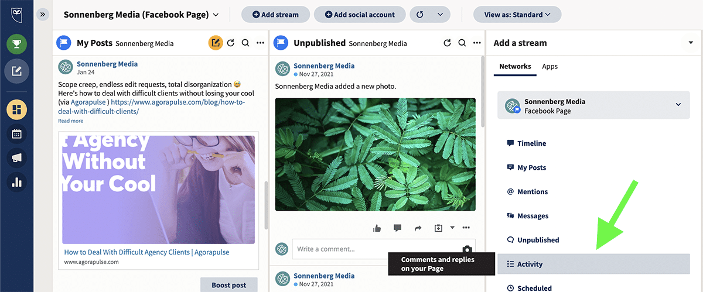703x292 pixels.
Task: Open the Sonnenberg Media board dropdown
Action: click(x=141, y=15)
